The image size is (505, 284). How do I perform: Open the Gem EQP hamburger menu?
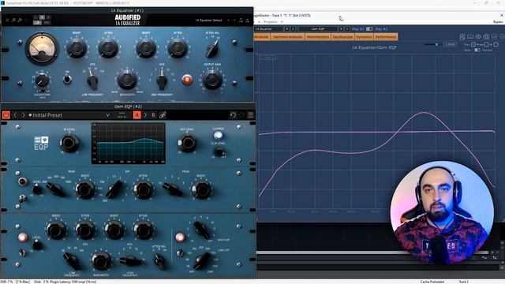(x=251, y=115)
